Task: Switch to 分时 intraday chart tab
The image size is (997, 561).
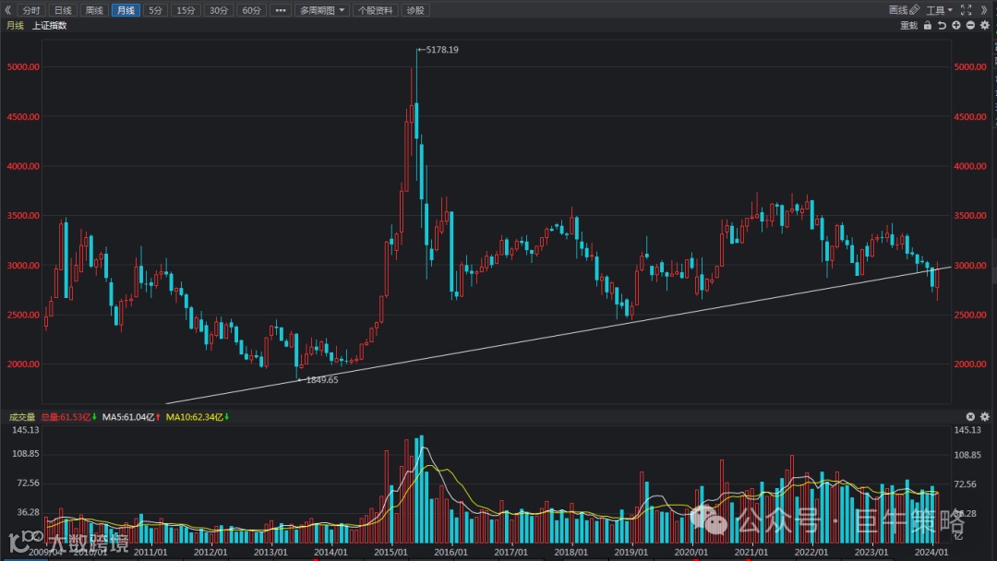Action: (x=31, y=10)
